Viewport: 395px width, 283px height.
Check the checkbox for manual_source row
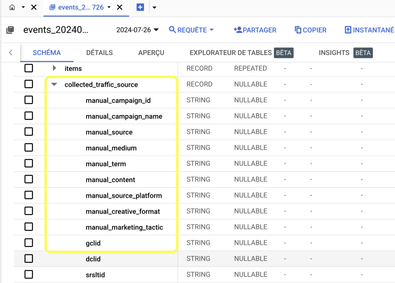[x=29, y=131]
